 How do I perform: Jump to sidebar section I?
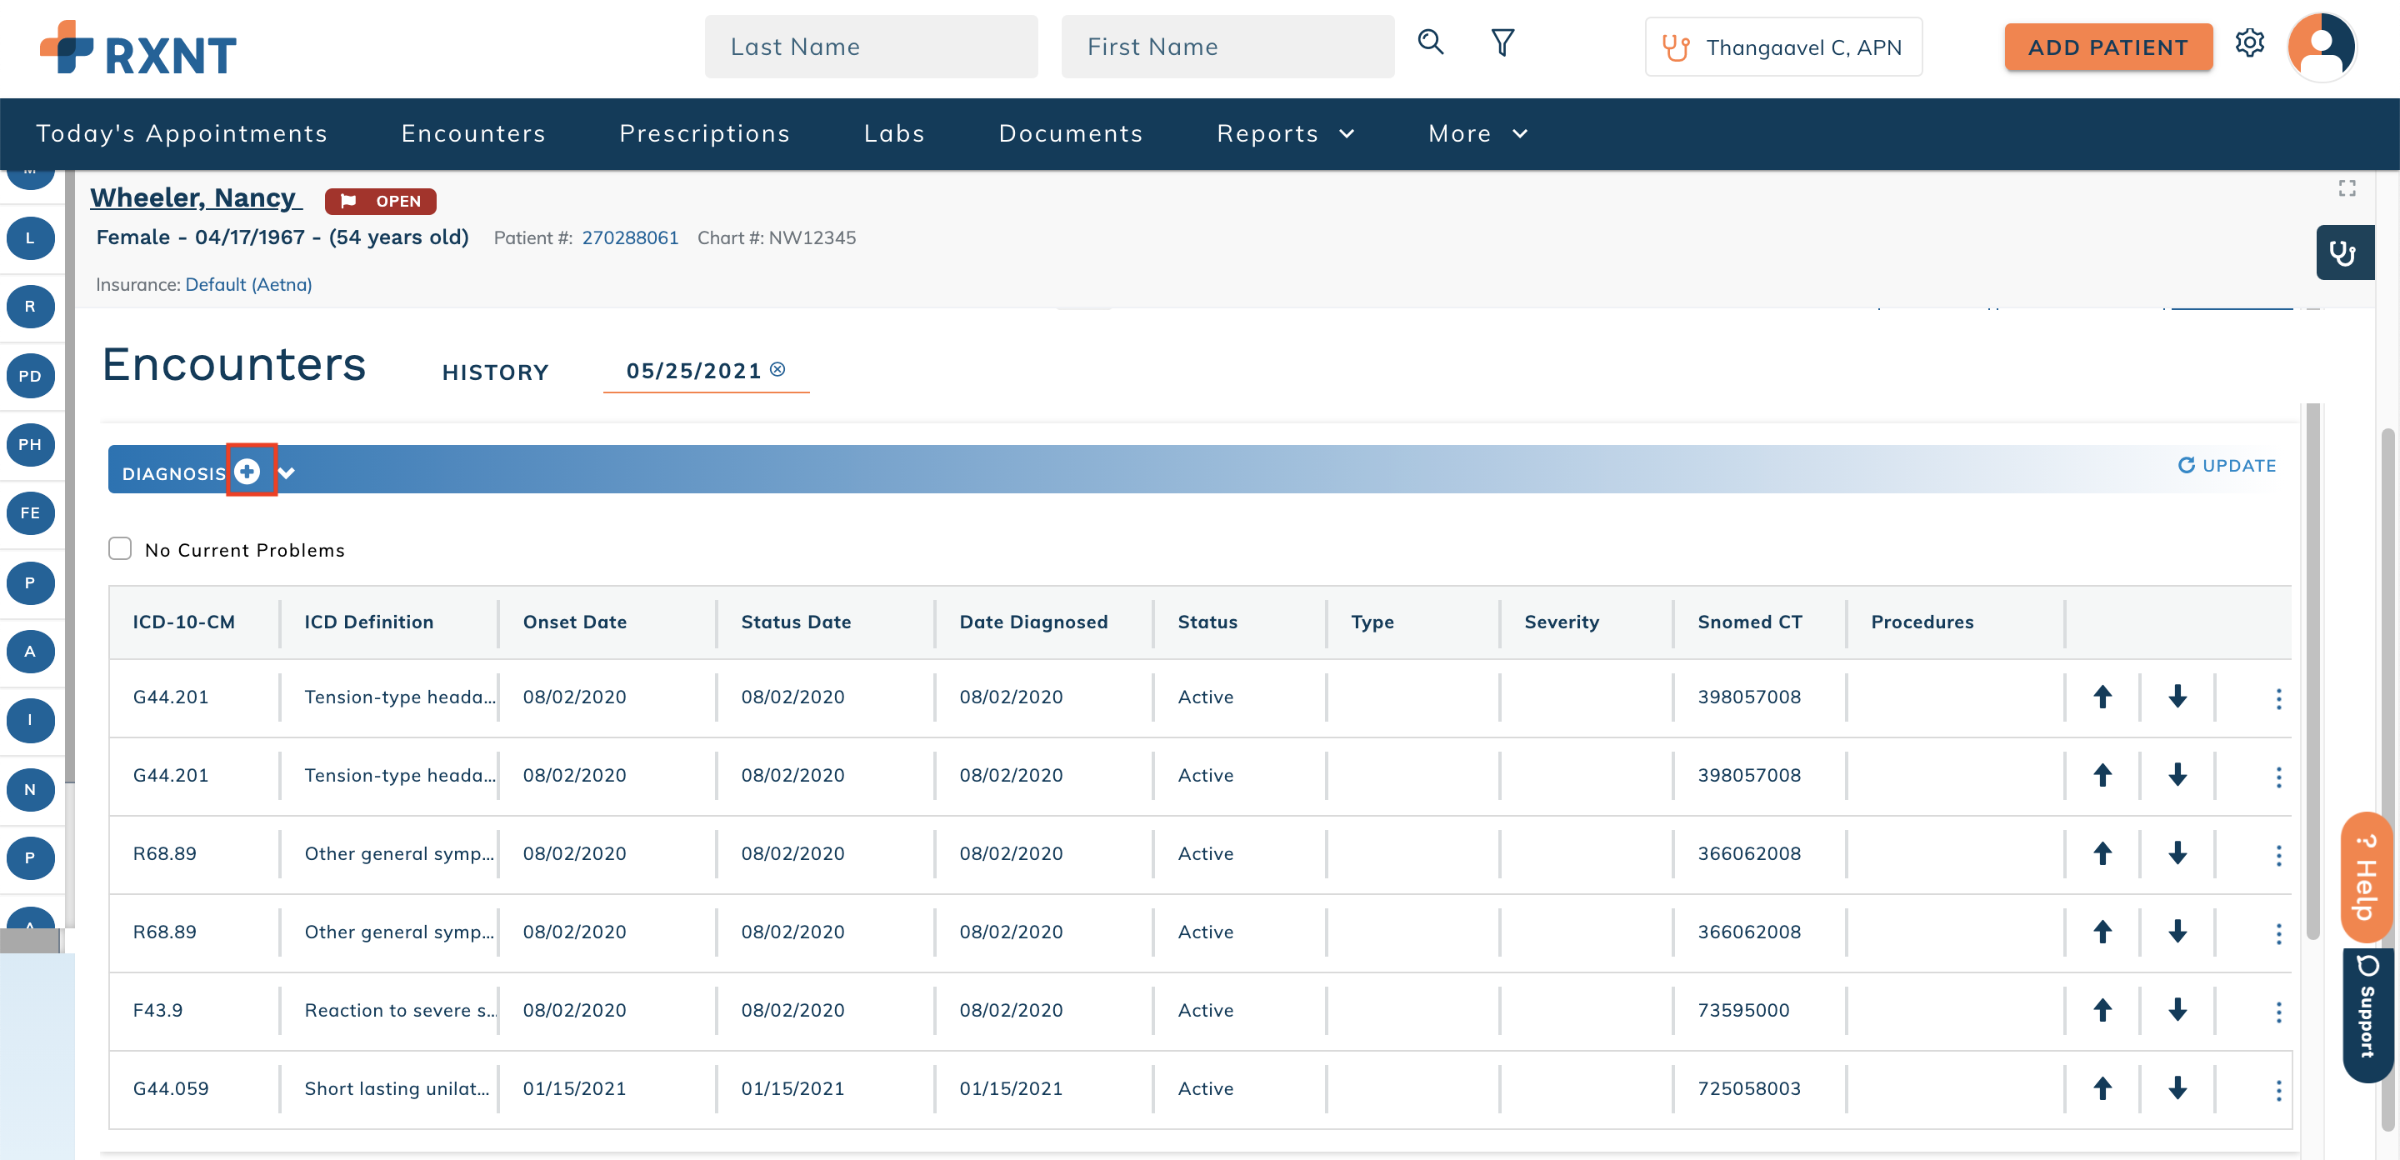coord(30,720)
